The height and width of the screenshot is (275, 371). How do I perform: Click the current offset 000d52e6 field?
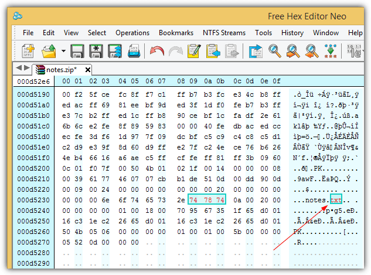(33, 82)
